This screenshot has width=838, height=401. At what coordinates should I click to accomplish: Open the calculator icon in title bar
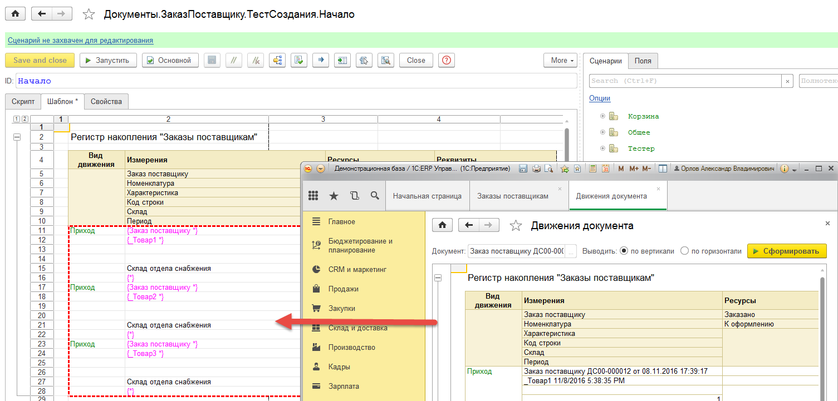(x=593, y=169)
